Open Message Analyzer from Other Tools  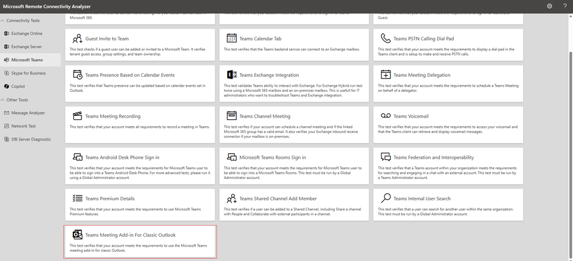pyautogui.click(x=30, y=113)
